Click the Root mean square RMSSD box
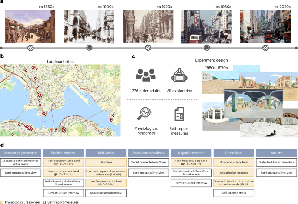Screen dimensions: 298x204 point(106,173)
